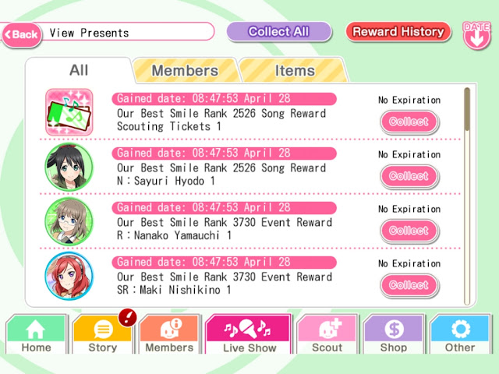The height and width of the screenshot is (374, 499).
Task: Switch to the Items tab
Action: tap(294, 71)
